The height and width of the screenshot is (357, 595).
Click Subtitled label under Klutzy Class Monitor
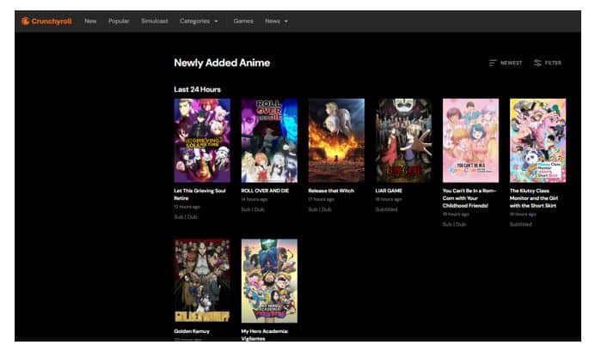(x=521, y=225)
